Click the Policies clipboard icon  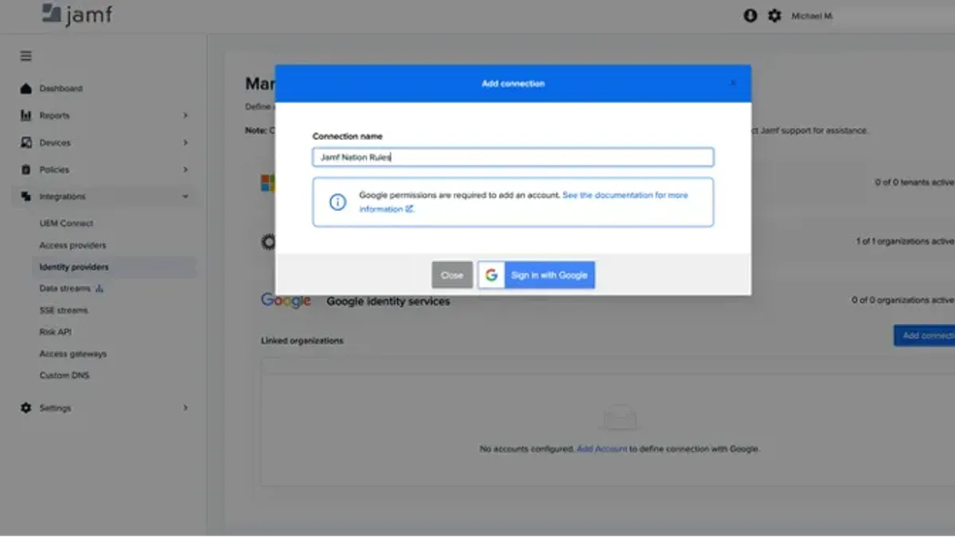[x=25, y=169]
